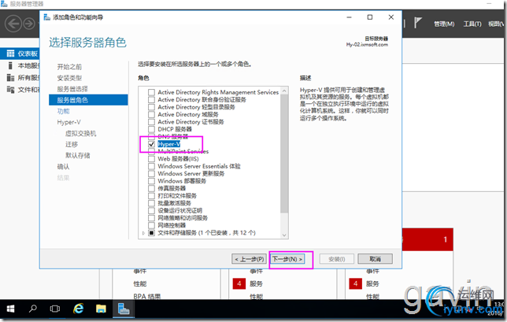Check the 批量激活服务 role

pyautogui.click(x=151, y=203)
